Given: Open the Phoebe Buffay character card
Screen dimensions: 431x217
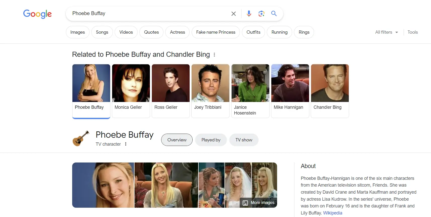Looking at the screenshot, I should tap(91, 91).
